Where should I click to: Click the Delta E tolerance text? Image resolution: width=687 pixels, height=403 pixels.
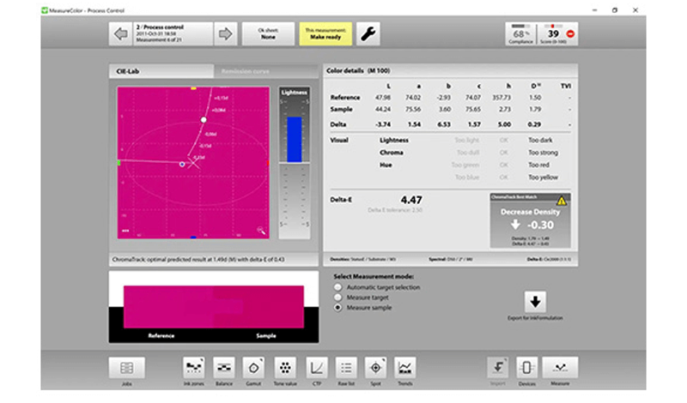click(x=395, y=210)
